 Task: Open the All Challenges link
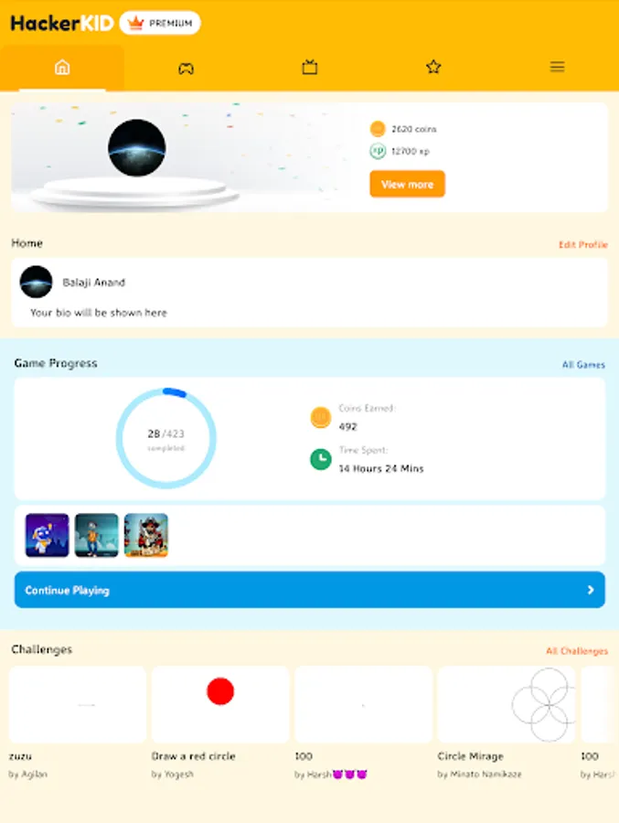point(576,651)
